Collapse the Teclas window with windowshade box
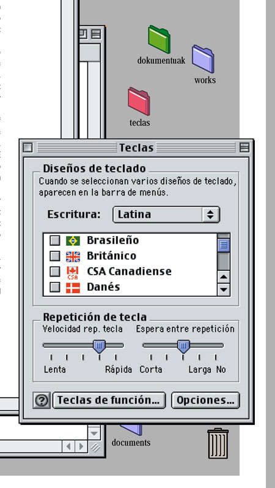This screenshot has width=275, height=488. coord(244,147)
